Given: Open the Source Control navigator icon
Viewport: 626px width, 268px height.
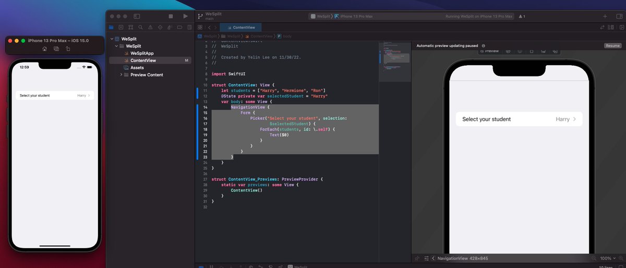Looking at the screenshot, I should point(121,27).
